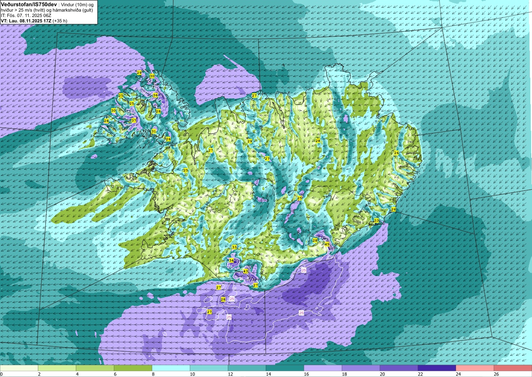Click the yellow gust label "37"
Viewport: 532px width, 377px height.
133,120
